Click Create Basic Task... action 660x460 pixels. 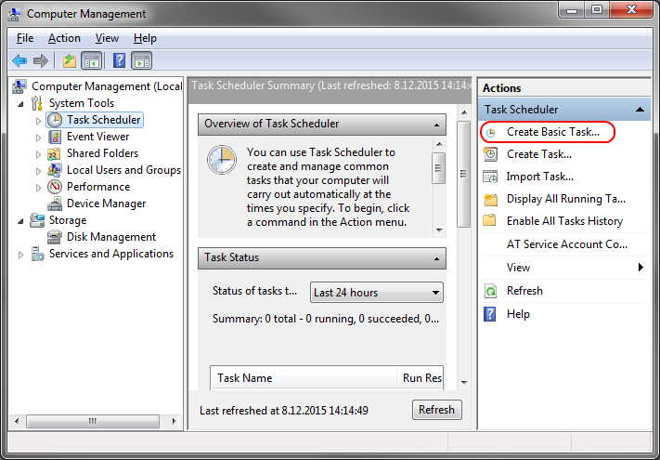click(552, 132)
